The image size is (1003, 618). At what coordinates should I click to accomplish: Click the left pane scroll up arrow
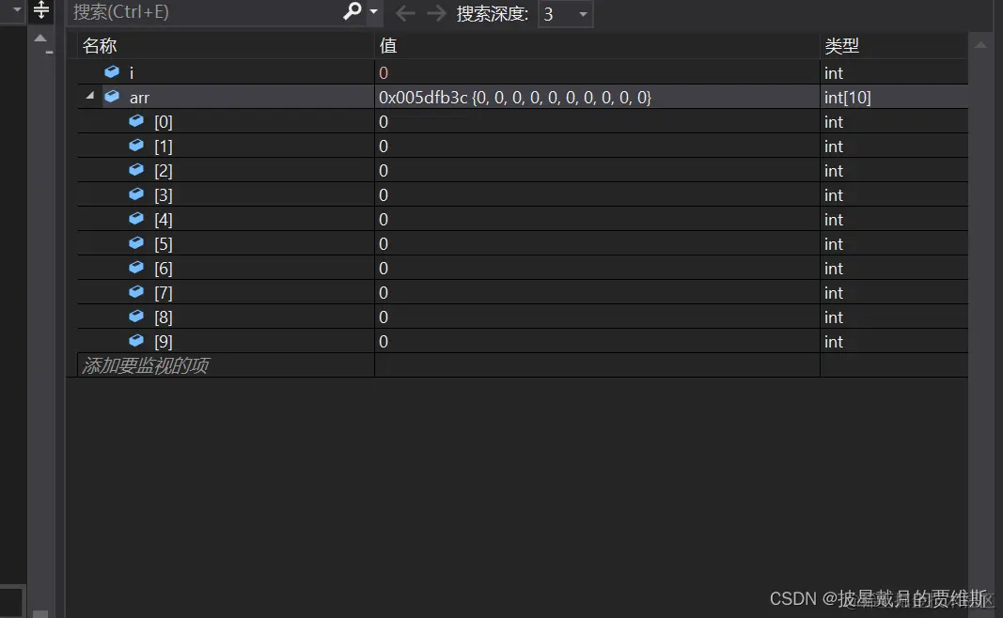pyautogui.click(x=40, y=39)
